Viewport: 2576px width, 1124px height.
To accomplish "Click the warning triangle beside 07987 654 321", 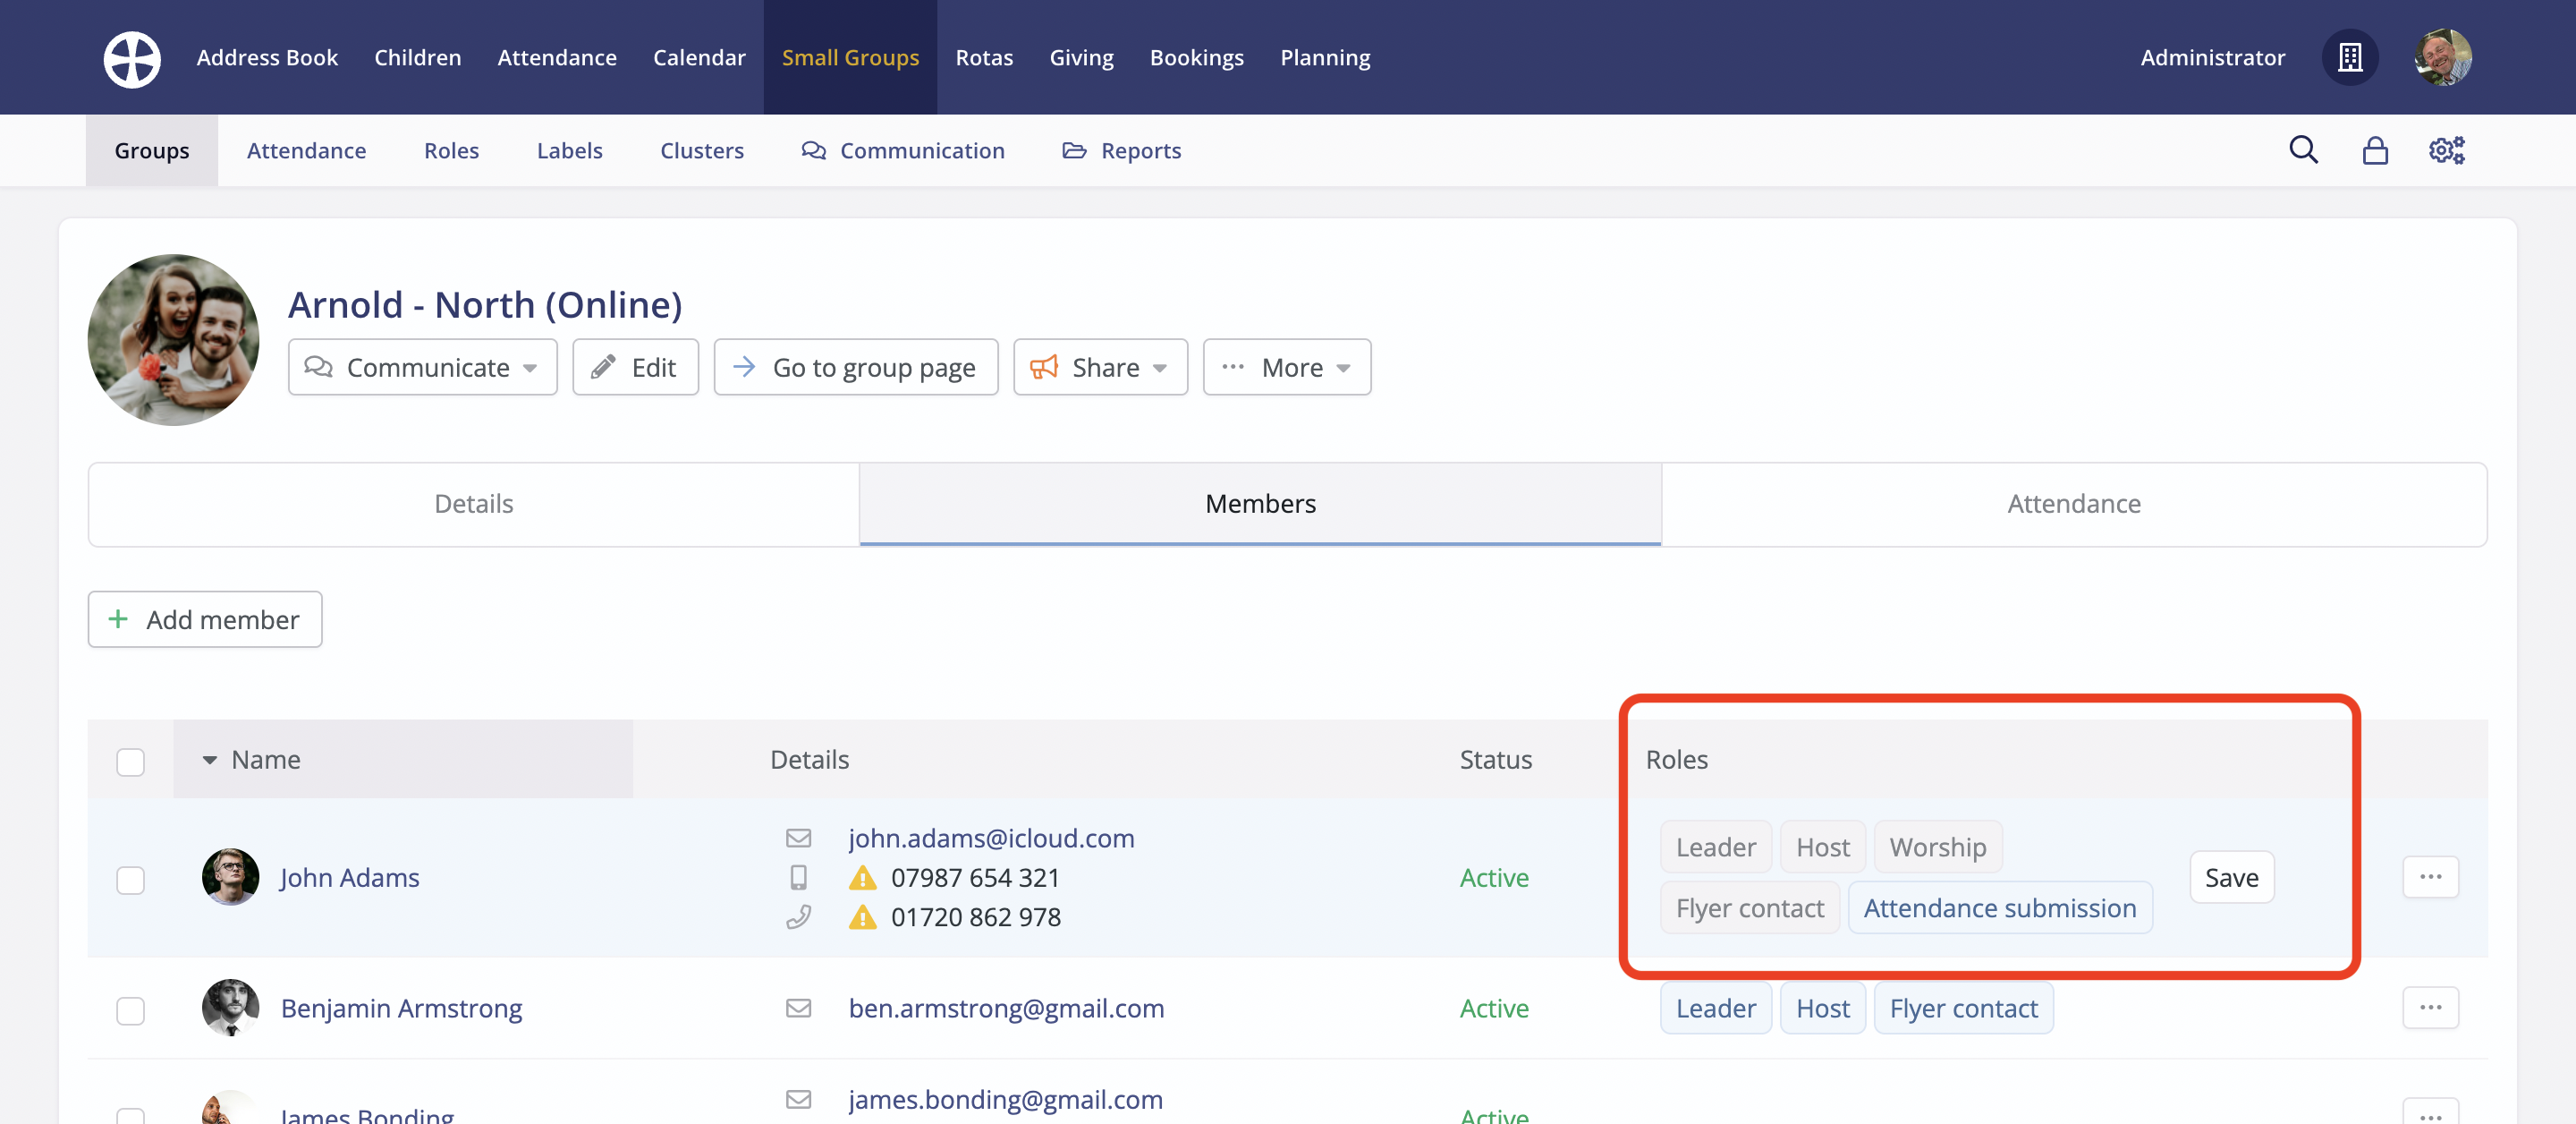I will coord(862,878).
